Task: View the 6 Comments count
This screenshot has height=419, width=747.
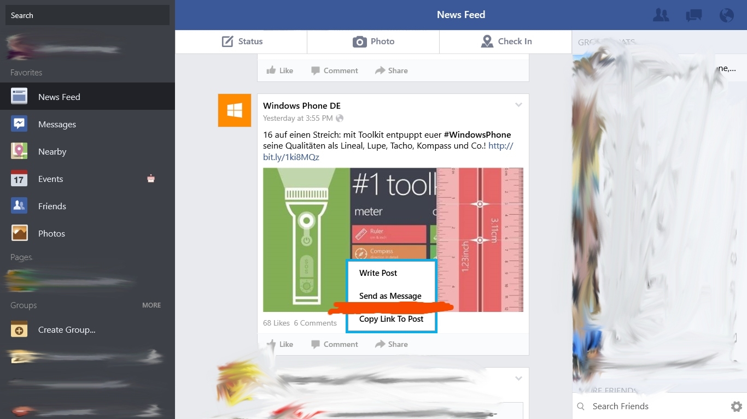Action: click(315, 323)
